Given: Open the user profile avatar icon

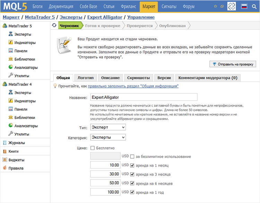Looking at the screenshot, I should pyautogui.click(x=232, y=6).
